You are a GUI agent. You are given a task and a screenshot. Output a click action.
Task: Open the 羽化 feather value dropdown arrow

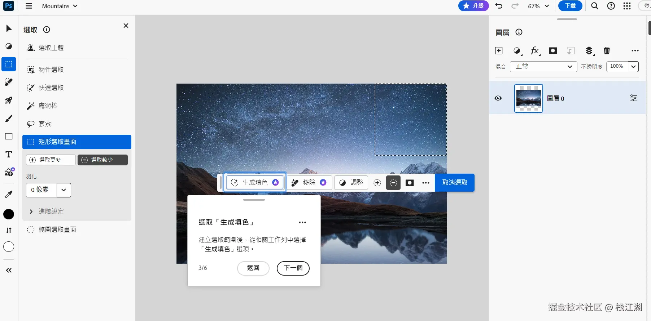(x=64, y=190)
